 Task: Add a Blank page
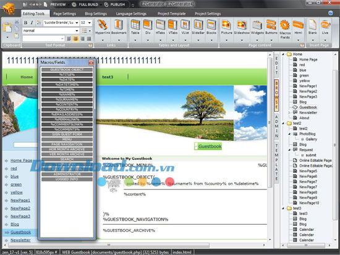tap(312, 27)
